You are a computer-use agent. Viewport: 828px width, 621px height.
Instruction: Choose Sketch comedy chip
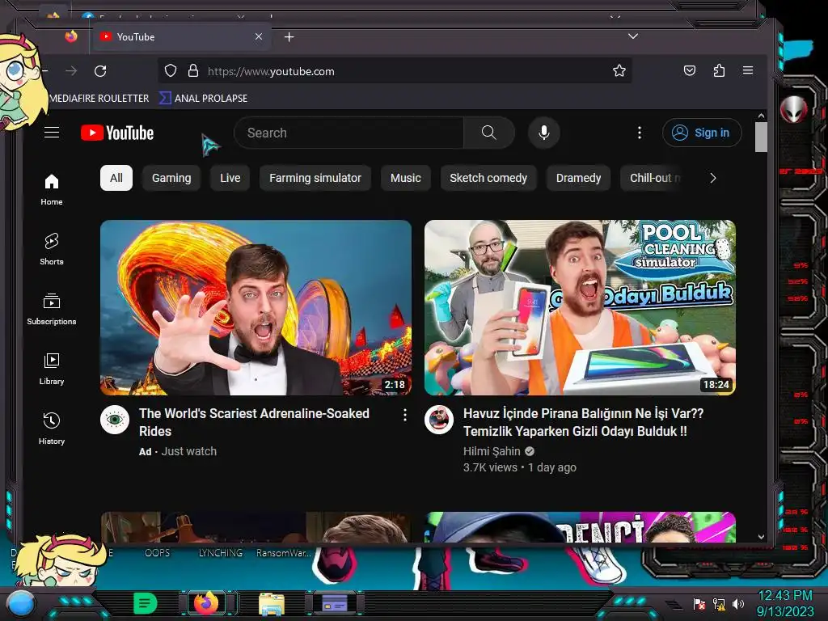488,178
